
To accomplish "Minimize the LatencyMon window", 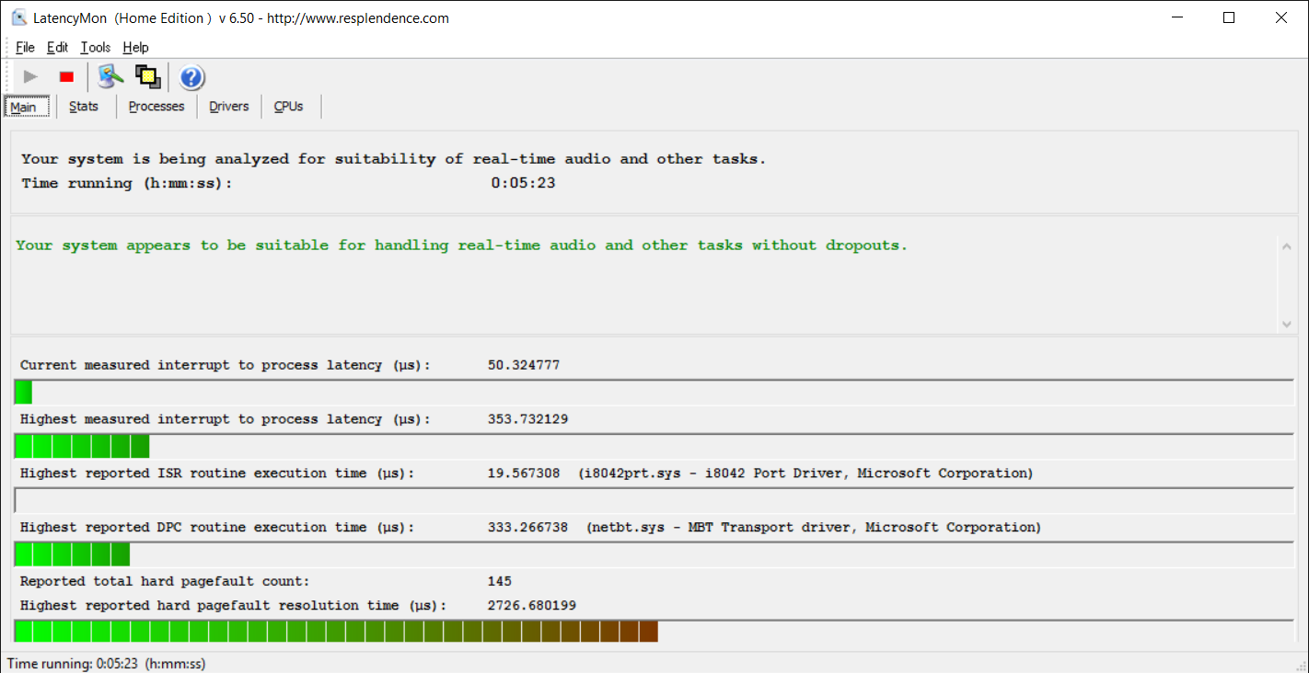I will click(1177, 17).
